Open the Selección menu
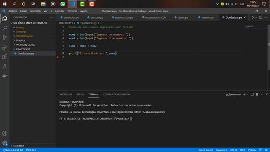This screenshot has height=152, width=270. point(35,11)
